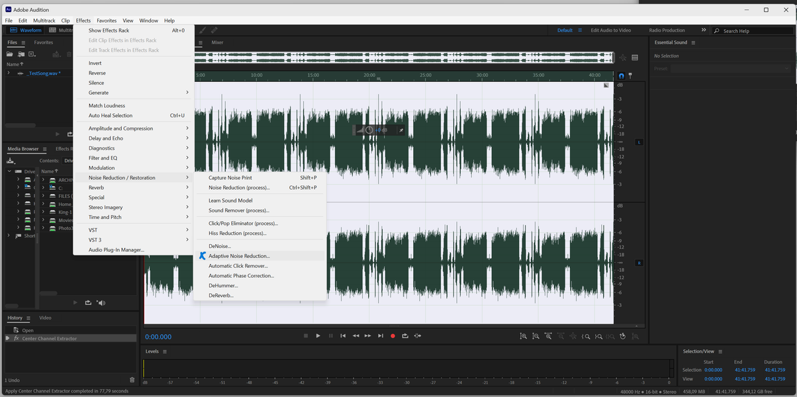Toggle the left channel L button
Image resolution: width=797 pixels, height=397 pixels.
click(x=639, y=142)
